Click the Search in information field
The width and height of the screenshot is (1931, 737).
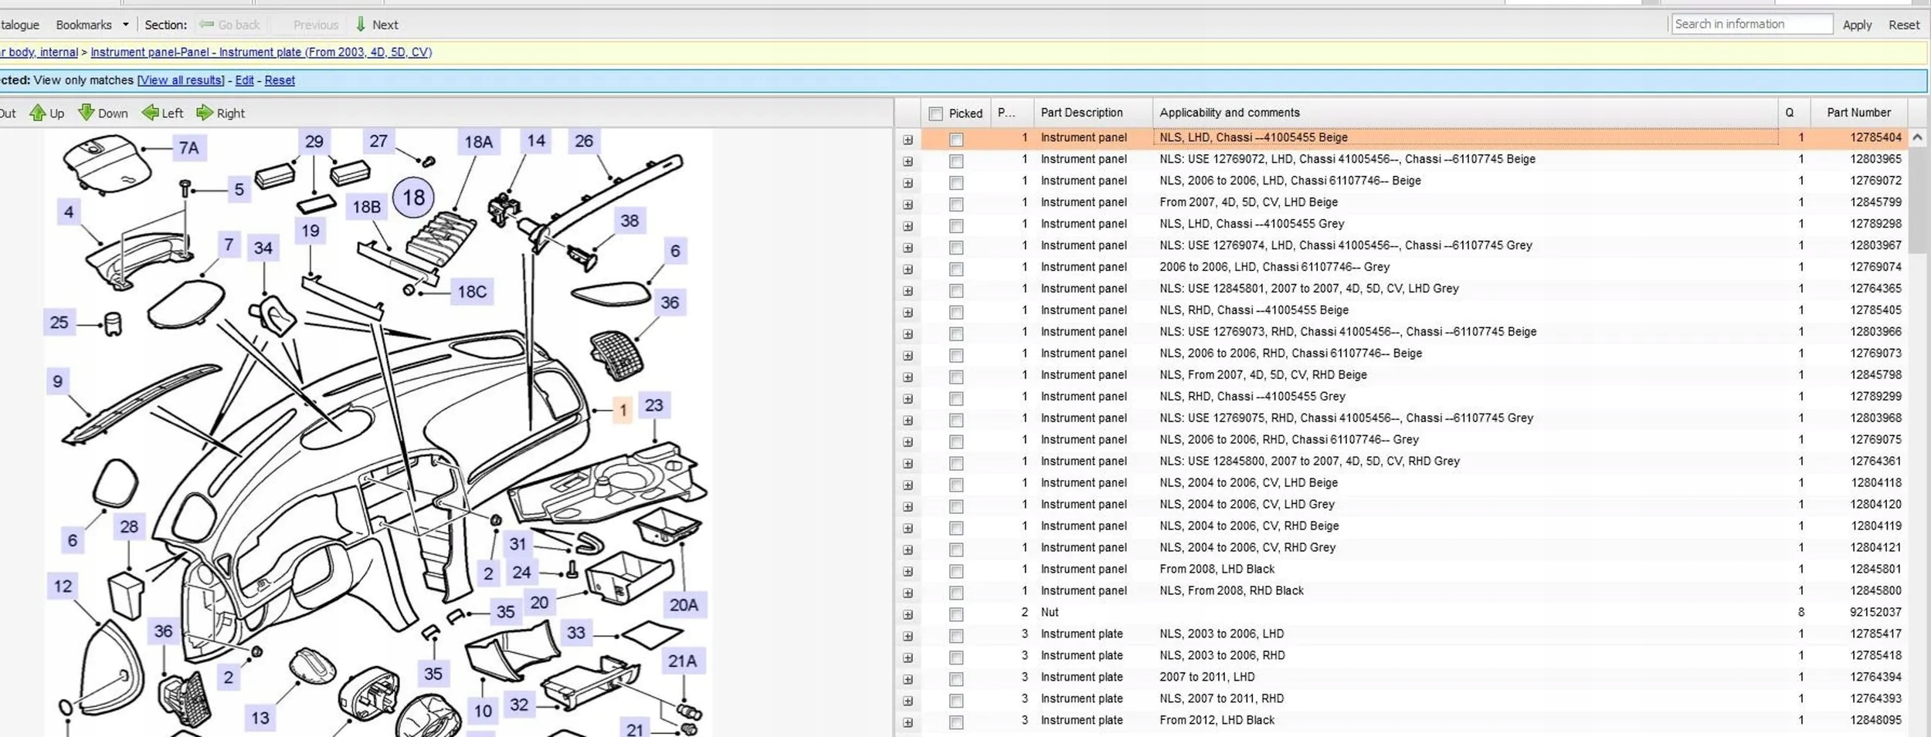pyautogui.click(x=1751, y=25)
